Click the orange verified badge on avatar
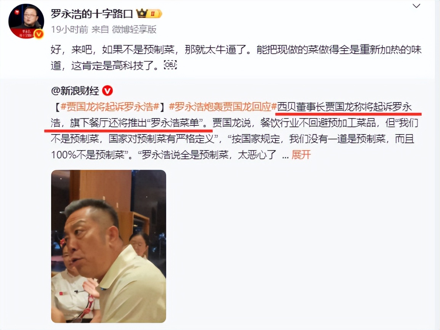The image size is (440, 330). tap(39, 34)
